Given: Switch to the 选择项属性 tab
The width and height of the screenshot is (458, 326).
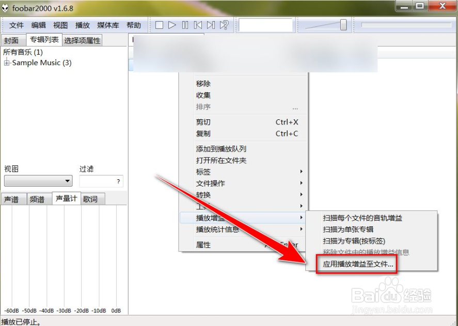Looking at the screenshot, I should point(82,40).
